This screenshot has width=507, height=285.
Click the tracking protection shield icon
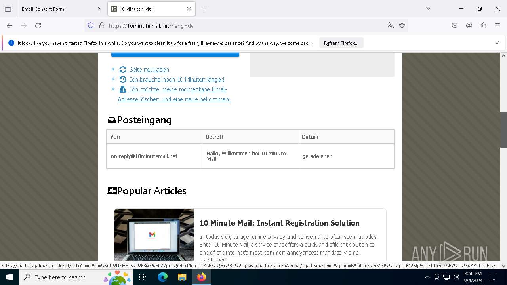[91, 26]
